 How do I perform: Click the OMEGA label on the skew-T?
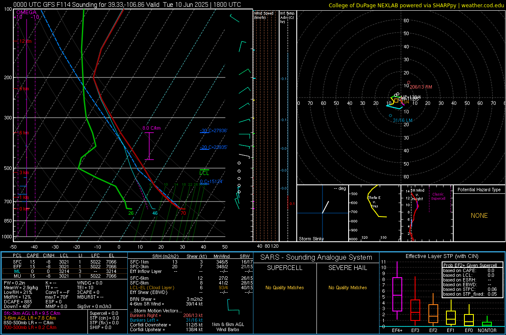coord(27,12)
